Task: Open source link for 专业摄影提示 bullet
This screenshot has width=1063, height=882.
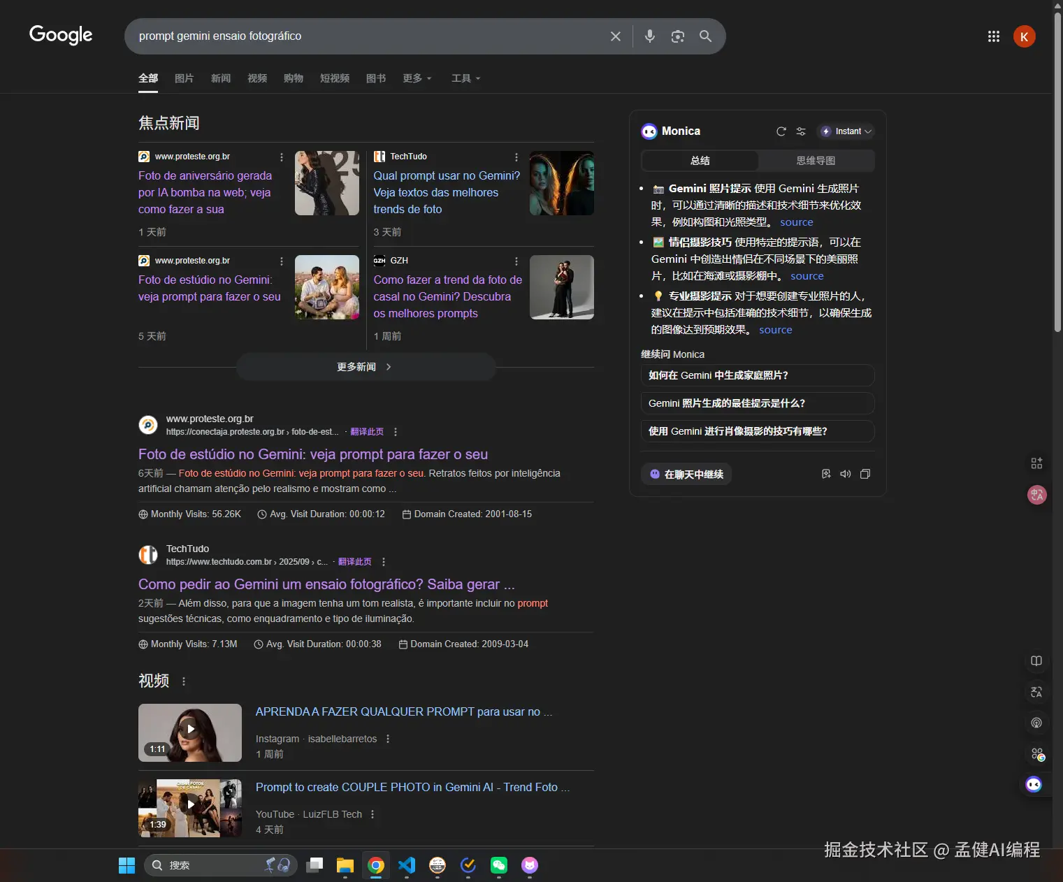Action: 776,330
